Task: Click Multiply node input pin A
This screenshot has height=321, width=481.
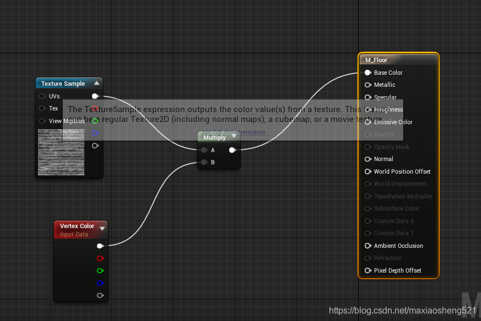Action: pos(204,150)
